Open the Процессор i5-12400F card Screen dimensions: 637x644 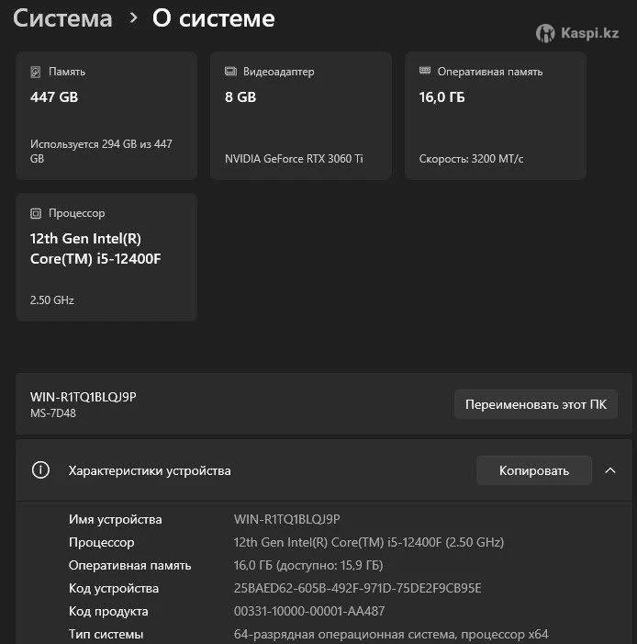(x=106, y=257)
